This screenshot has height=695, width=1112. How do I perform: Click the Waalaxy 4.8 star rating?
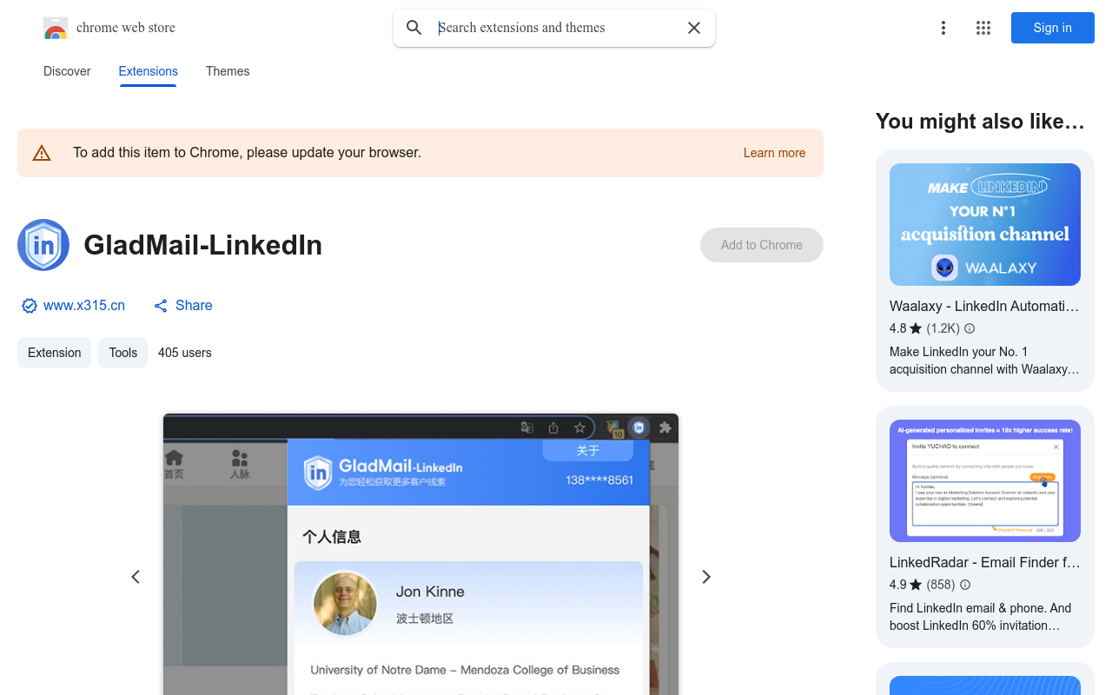[906, 328]
